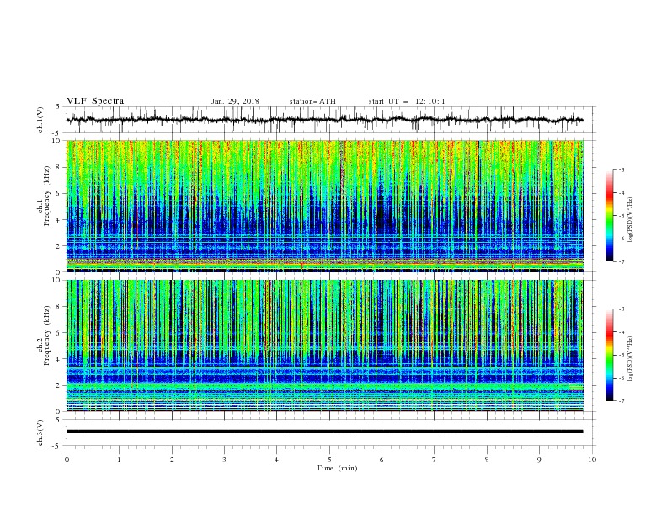Click the "4" kHz tick of ch.2 spectrogram
This screenshot has height=516, width=667.
click(x=59, y=359)
